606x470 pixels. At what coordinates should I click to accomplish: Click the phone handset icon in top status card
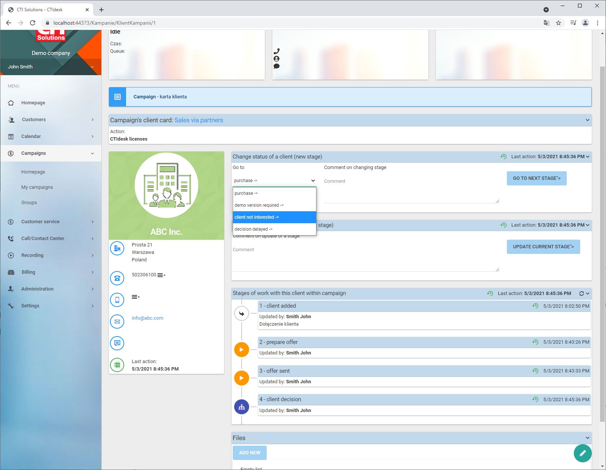pos(277,51)
